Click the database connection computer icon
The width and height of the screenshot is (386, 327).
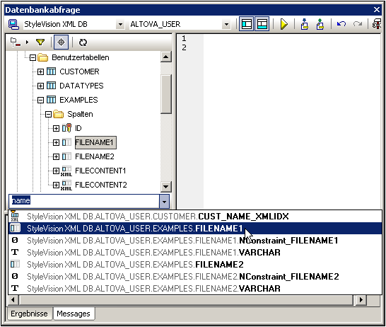(13, 24)
